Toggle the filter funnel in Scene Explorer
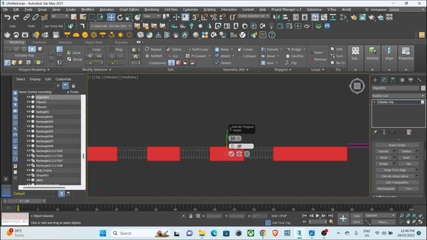This screenshot has height=240, width=427. pos(65,86)
